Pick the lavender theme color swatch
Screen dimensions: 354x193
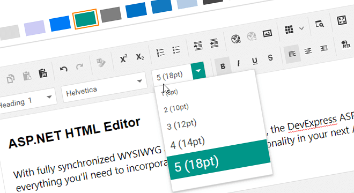pos(34,28)
